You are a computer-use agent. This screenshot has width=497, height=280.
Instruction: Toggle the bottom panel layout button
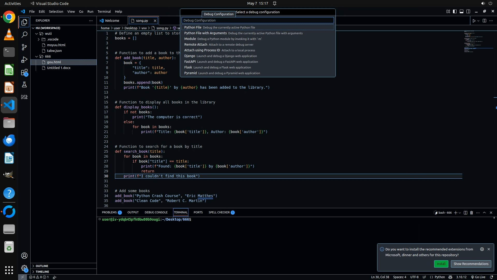point(462,11)
